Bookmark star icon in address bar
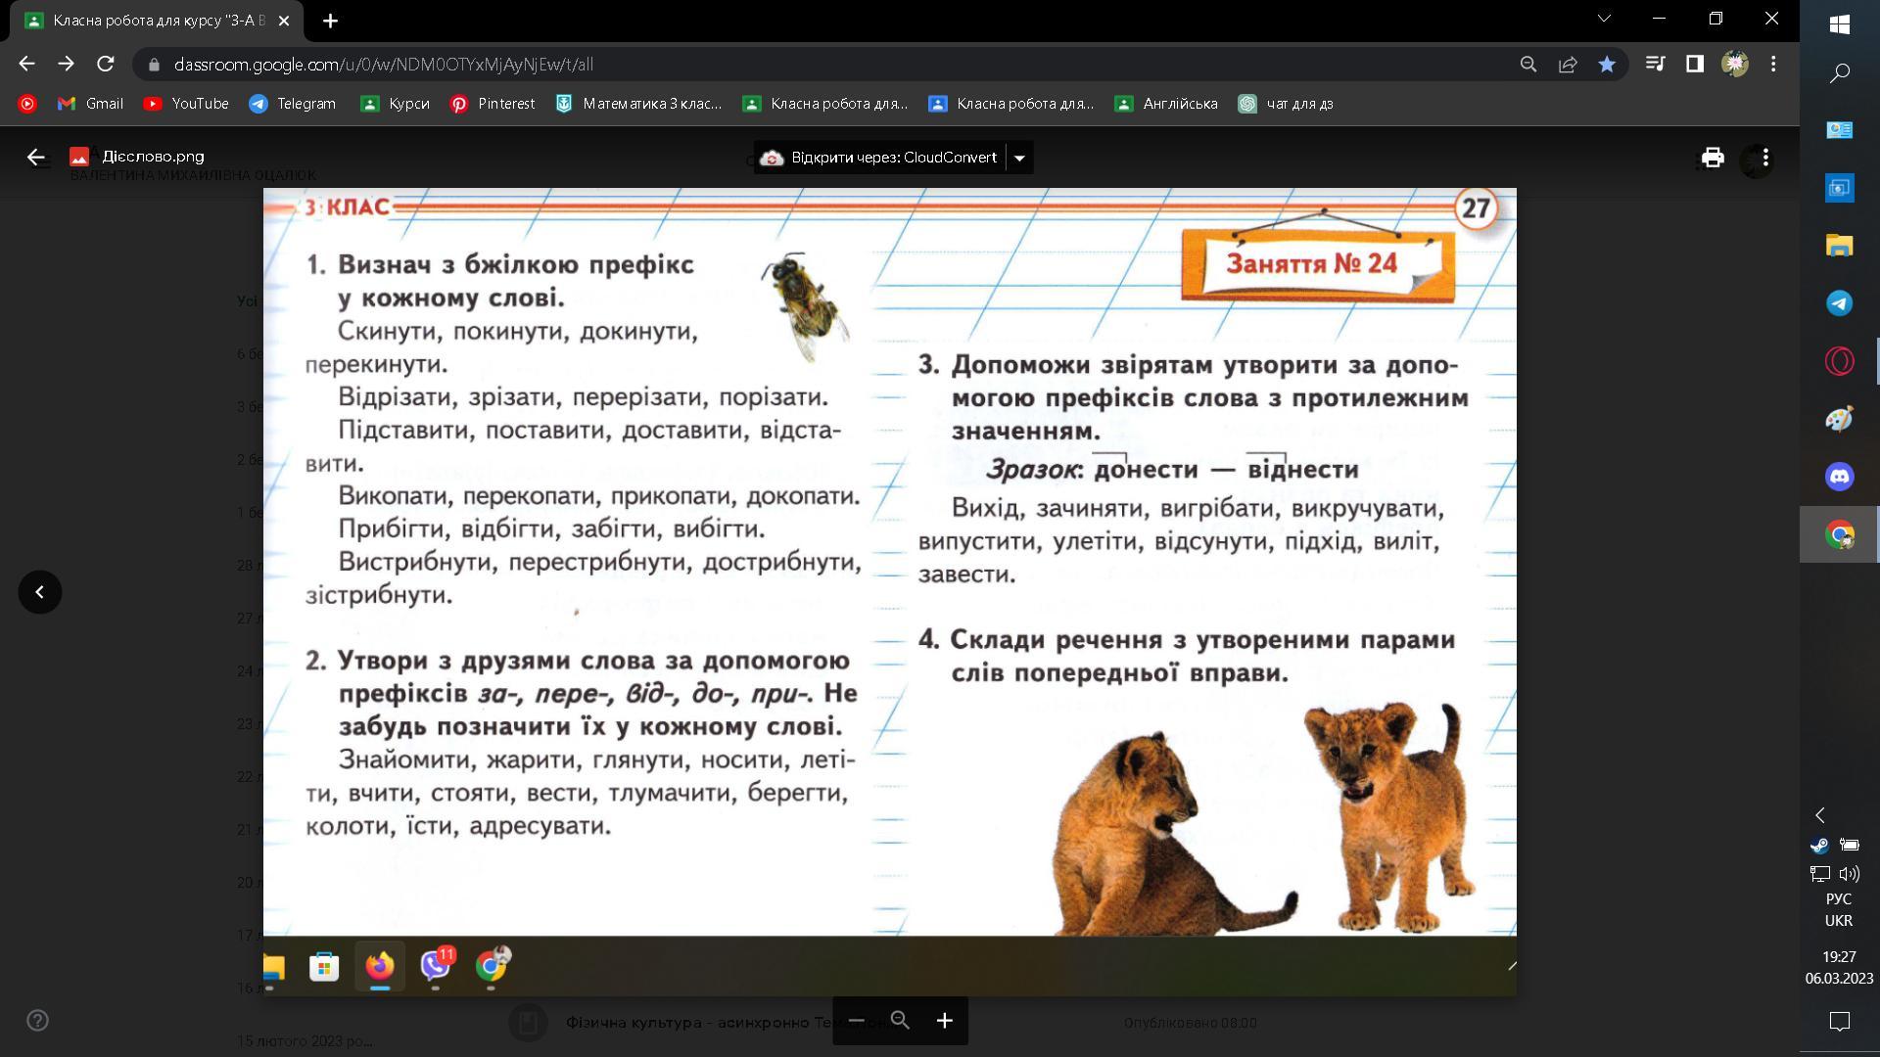The height and width of the screenshot is (1057, 1880). tap(1607, 65)
